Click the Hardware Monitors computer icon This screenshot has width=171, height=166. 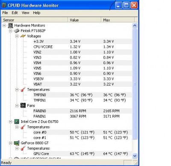11,26
